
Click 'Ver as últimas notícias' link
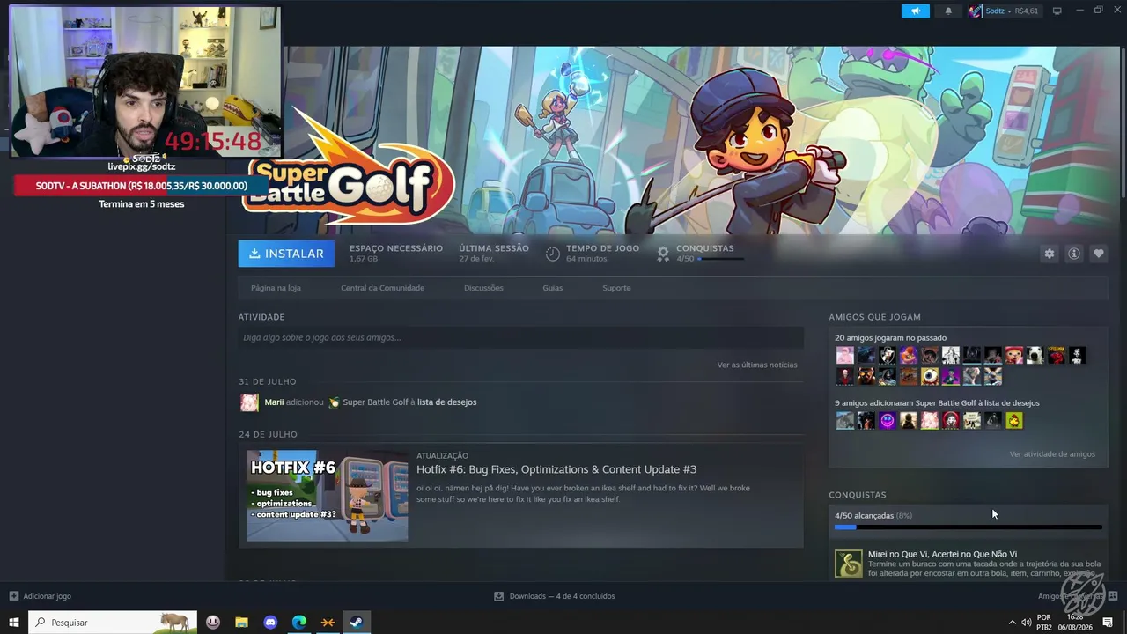click(x=757, y=365)
